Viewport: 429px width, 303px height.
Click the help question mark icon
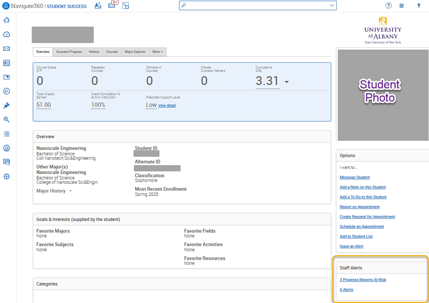pyautogui.click(x=388, y=6)
